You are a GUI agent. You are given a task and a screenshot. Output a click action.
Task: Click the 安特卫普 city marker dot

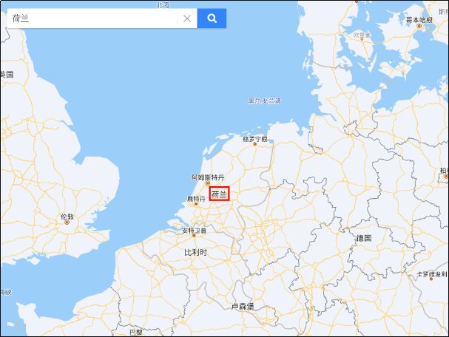click(194, 236)
